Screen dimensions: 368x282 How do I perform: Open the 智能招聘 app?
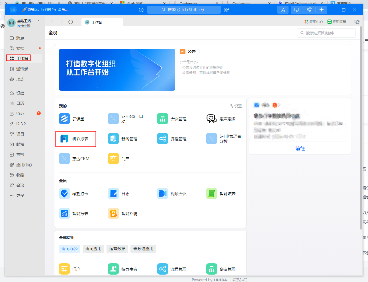pos(113,213)
